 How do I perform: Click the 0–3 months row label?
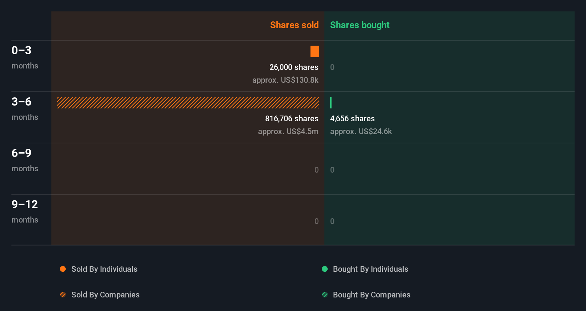(25, 57)
